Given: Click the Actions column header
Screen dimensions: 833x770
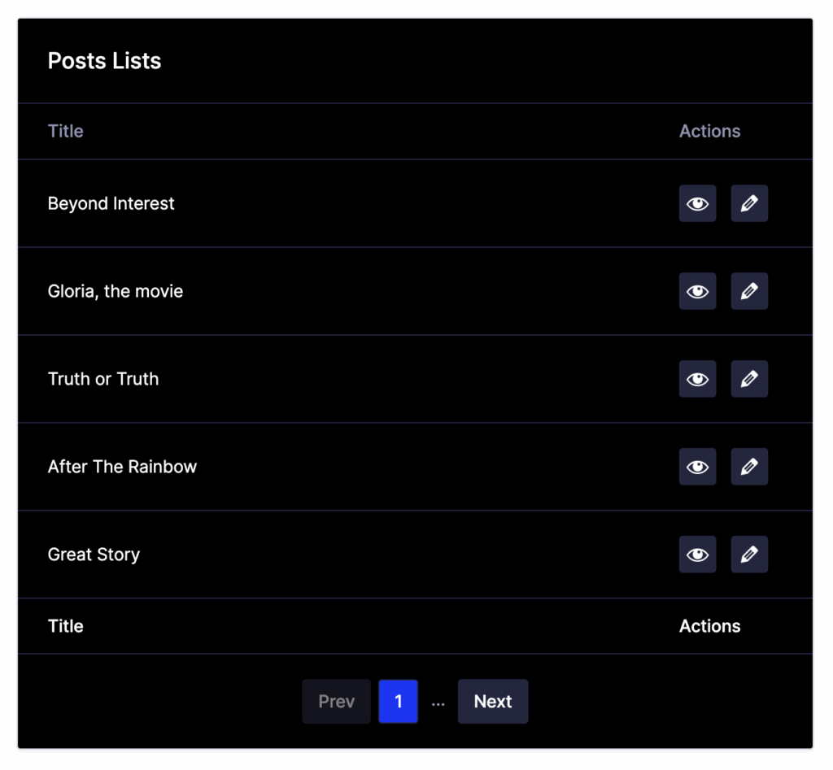Looking at the screenshot, I should (x=709, y=131).
